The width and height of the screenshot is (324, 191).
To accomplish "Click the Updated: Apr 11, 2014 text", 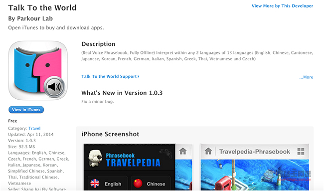I will (x=31, y=135).
